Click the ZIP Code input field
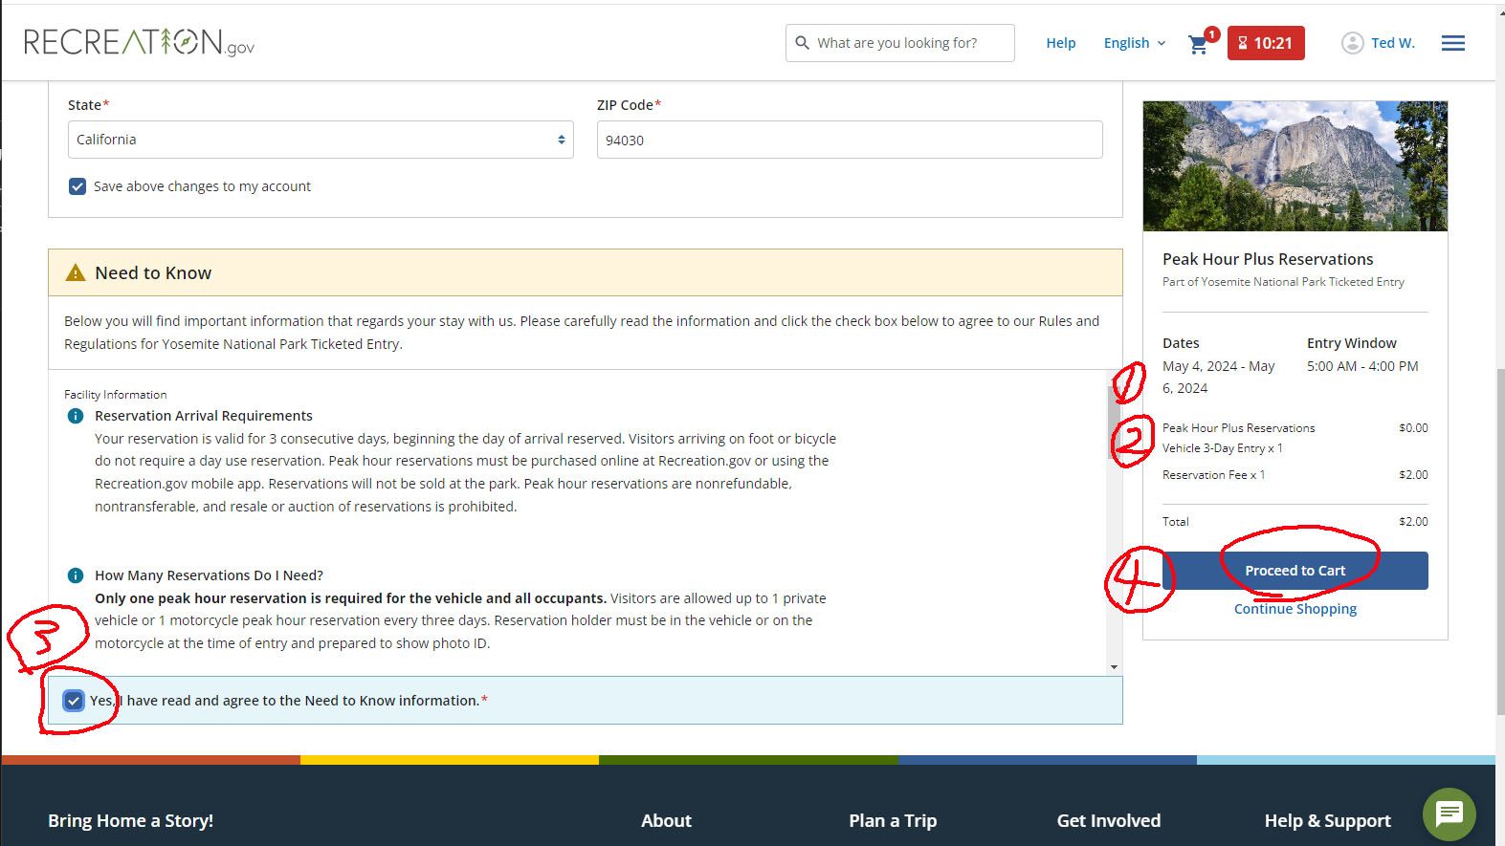The width and height of the screenshot is (1505, 846). click(x=849, y=140)
